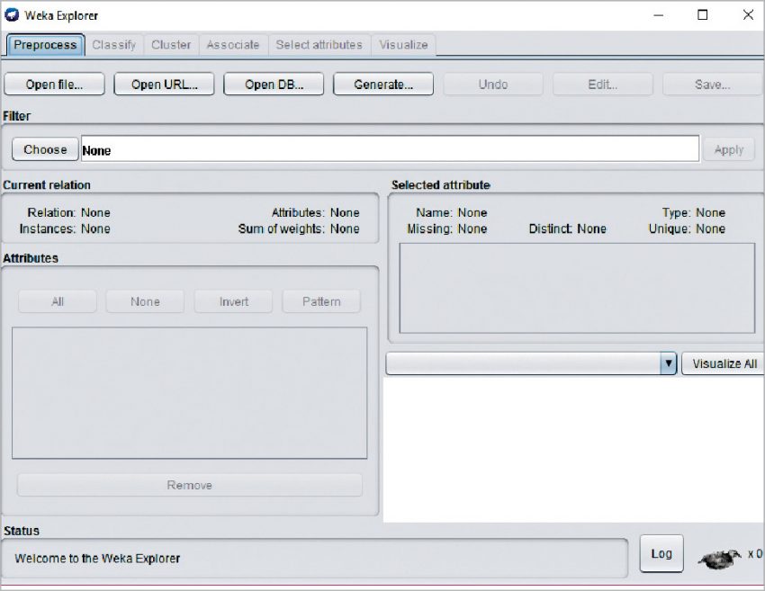765x591 pixels.
Task: Open the Associate tab
Action: (x=233, y=45)
